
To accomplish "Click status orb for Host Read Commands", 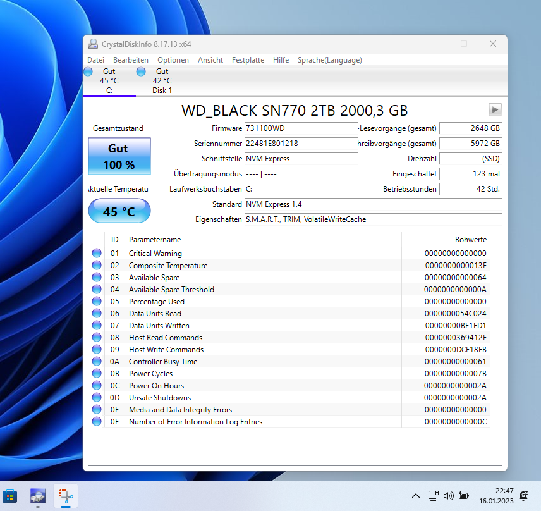I will (x=97, y=337).
